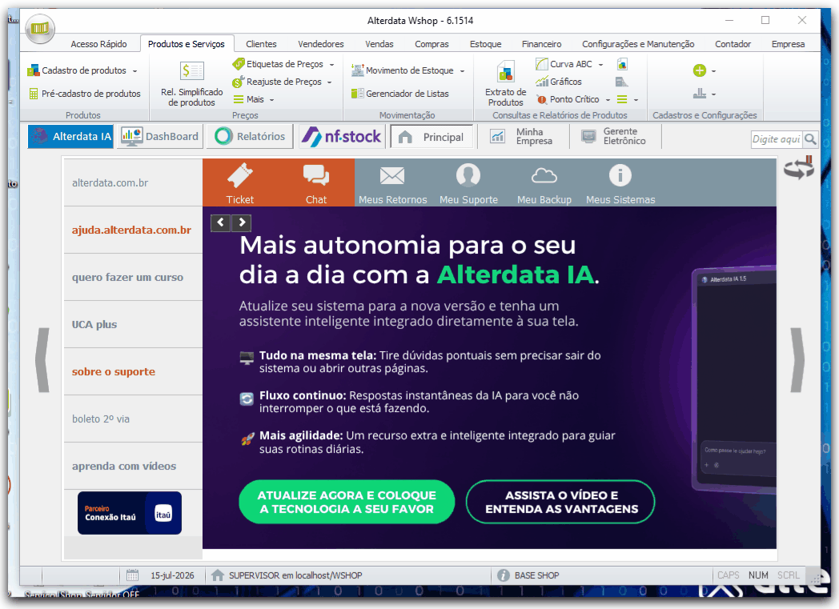Click in the Digite aqui search field
This screenshot has width=839, height=609.
[x=777, y=139]
